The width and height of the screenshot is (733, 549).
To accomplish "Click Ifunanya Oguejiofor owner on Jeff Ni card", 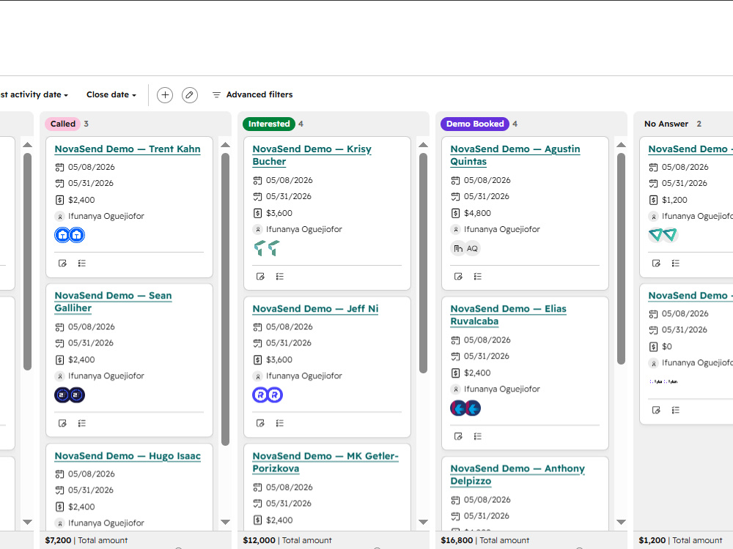I will pos(304,376).
